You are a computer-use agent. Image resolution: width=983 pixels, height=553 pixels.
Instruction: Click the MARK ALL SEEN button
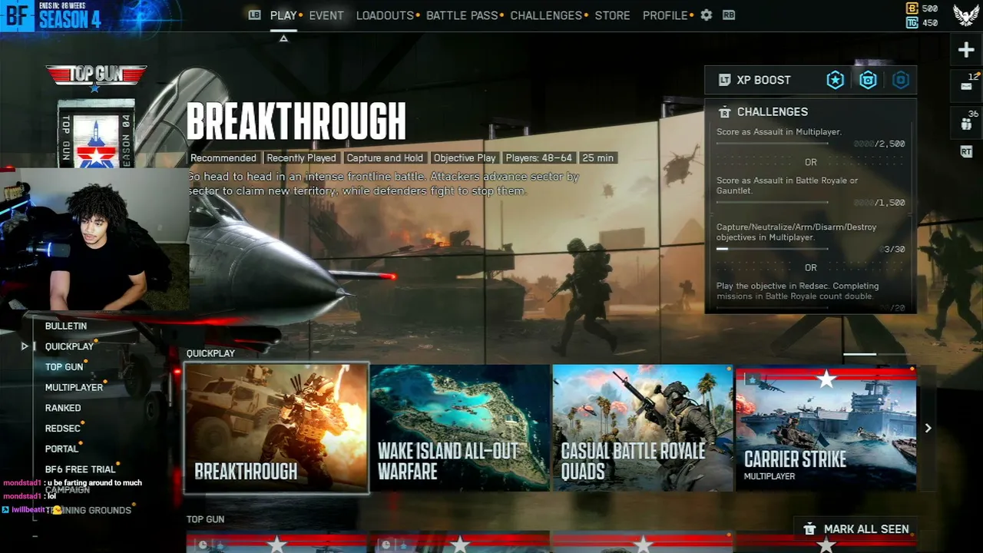[x=855, y=529]
